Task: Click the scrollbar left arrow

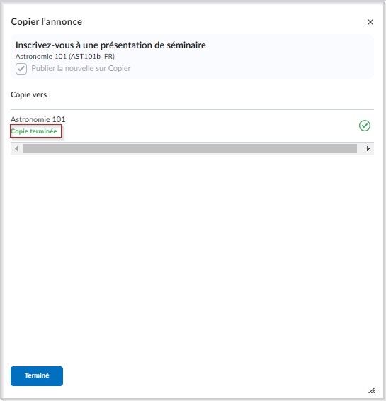Action: click(x=16, y=148)
